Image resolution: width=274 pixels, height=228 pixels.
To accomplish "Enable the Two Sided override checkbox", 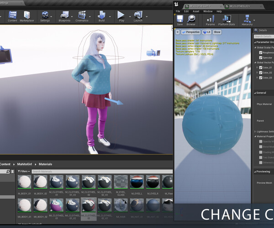I will tap(261, 157).
